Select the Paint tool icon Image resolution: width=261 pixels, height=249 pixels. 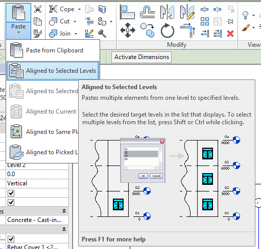point(102,21)
